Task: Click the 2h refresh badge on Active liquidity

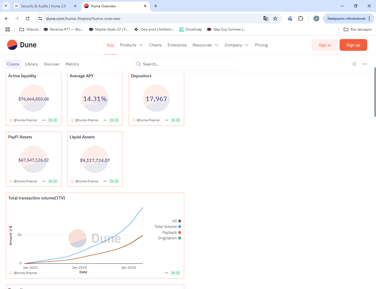Action: [x=53, y=120]
